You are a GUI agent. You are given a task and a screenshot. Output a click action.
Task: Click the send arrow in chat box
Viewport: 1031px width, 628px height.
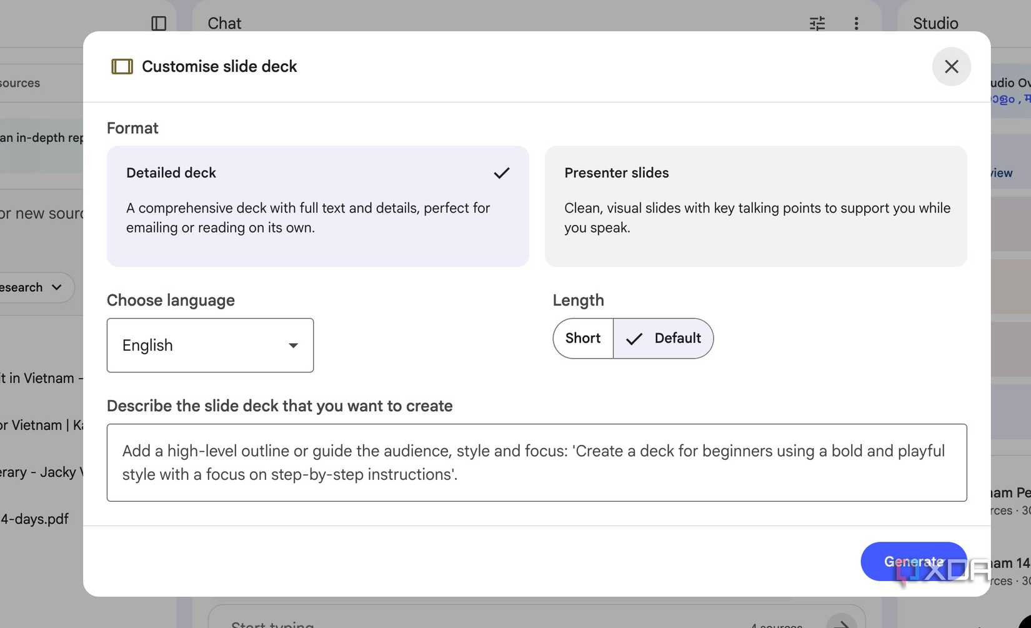(x=841, y=622)
